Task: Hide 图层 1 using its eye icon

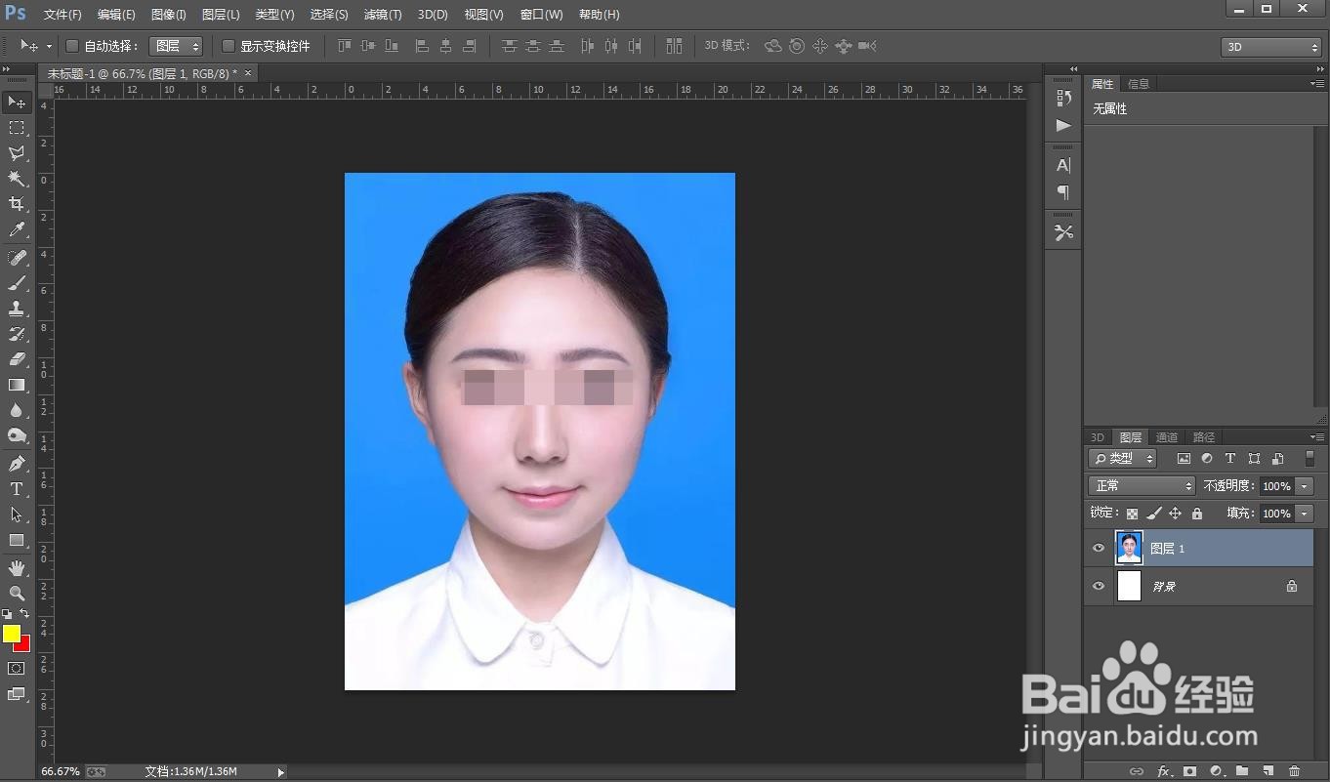Action: point(1099,549)
